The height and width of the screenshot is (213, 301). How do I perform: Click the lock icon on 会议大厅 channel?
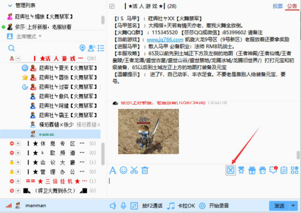click(x=12, y=162)
